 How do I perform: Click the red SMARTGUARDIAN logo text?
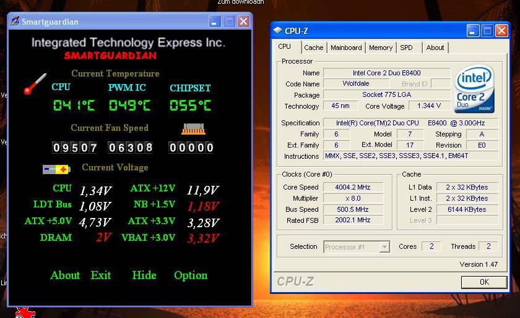coord(110,56)
